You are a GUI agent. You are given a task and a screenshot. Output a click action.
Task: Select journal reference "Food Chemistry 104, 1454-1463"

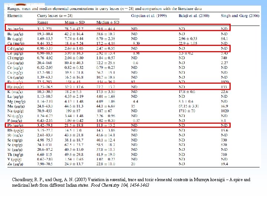point(120,185)
